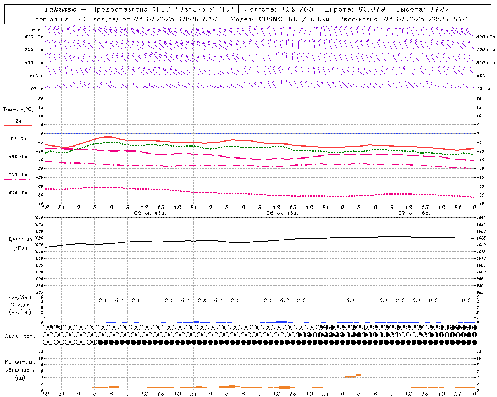Image resolution: width=497 pixels, height=397 pixels.
Task: Click the 2м temperature legend line sample
Action: tap(18, 125)
